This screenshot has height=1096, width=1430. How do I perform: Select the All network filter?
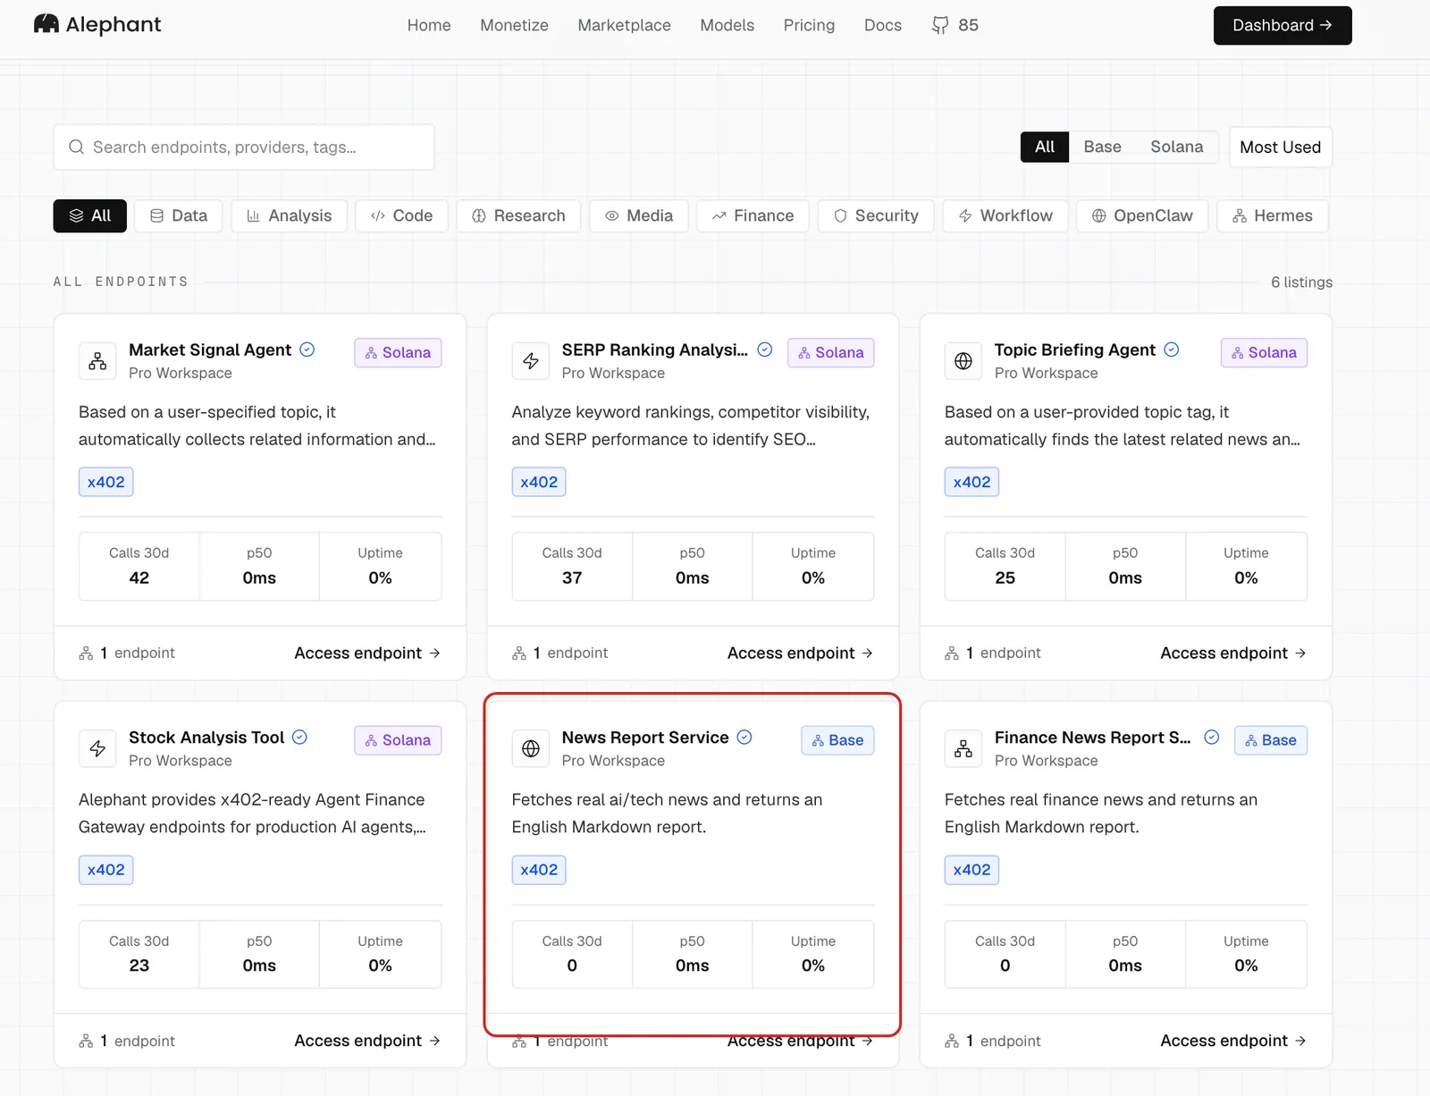[x=1045, y=147]
